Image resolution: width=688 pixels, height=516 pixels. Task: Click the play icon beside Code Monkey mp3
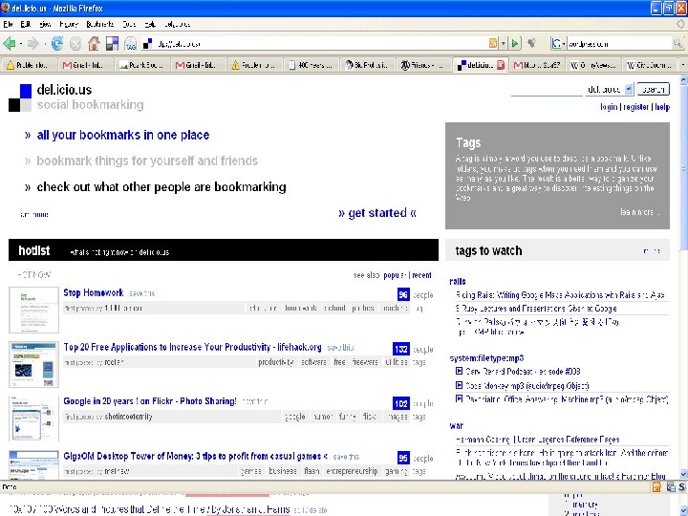pos(459,385)
